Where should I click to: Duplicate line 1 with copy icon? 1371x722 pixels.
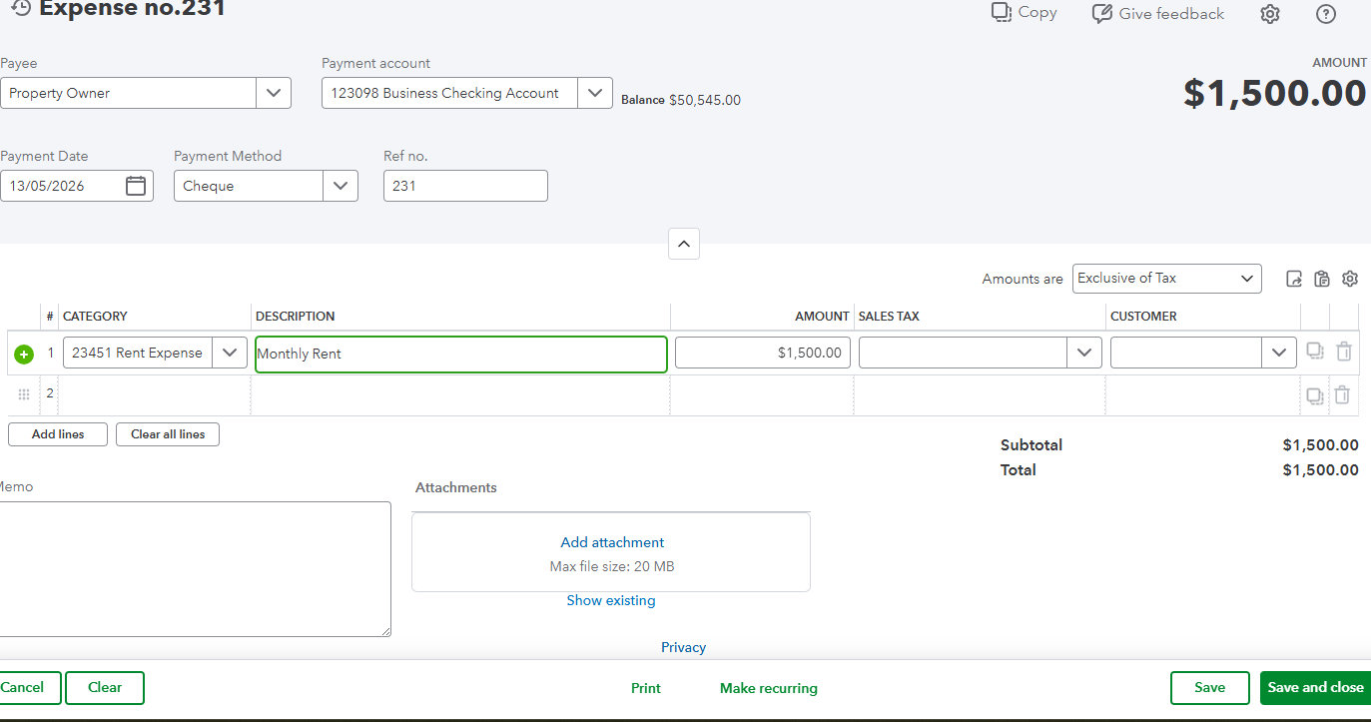[x=1315, y=352]
